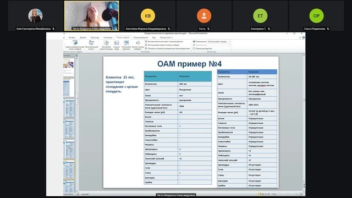The width and height of the screenshot is (352, 198).
Task: Click the KB participant avatar
Action: 148,16
